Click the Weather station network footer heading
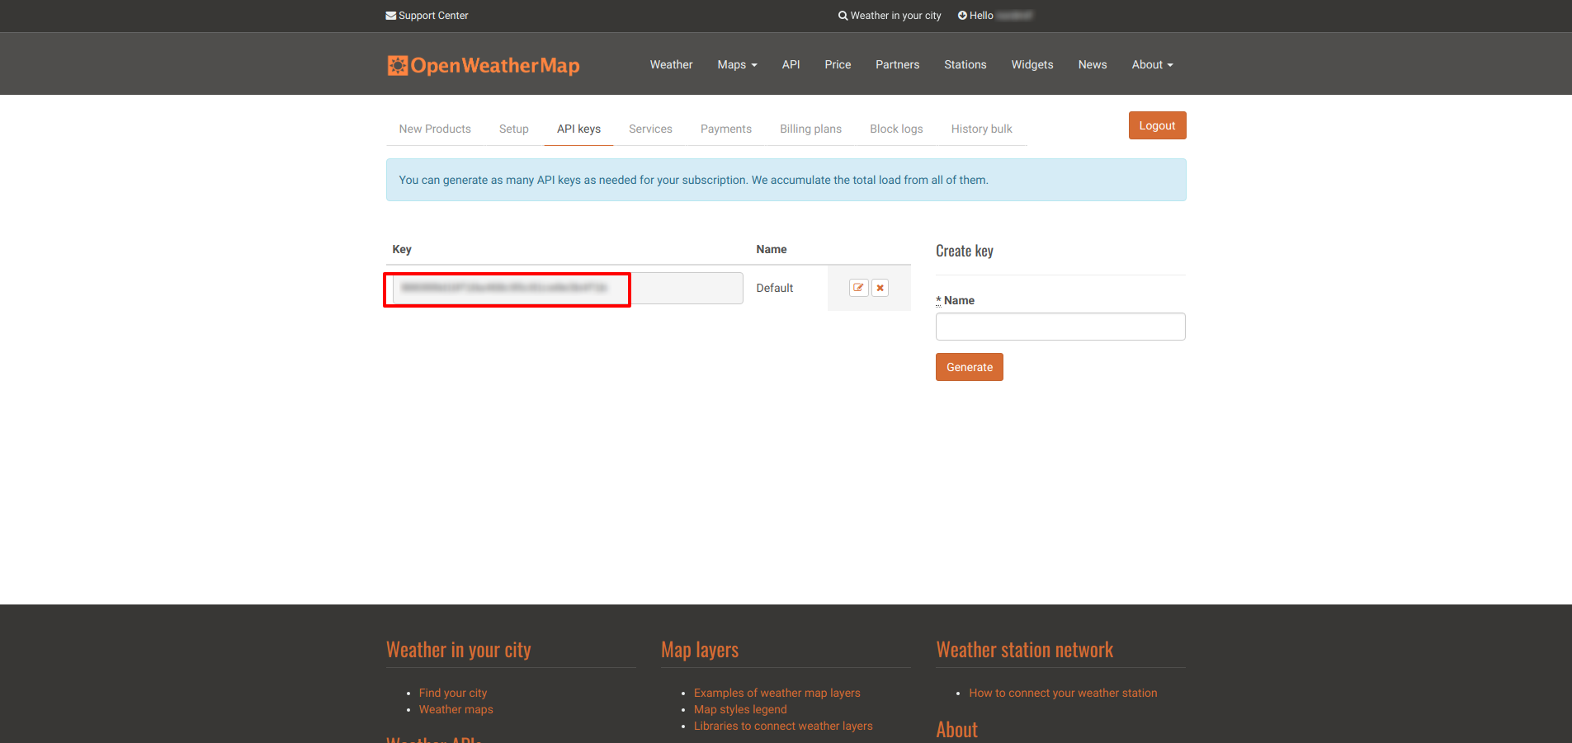The height and width of the screenshot is (743, 1572). [x=1025, y=650]
